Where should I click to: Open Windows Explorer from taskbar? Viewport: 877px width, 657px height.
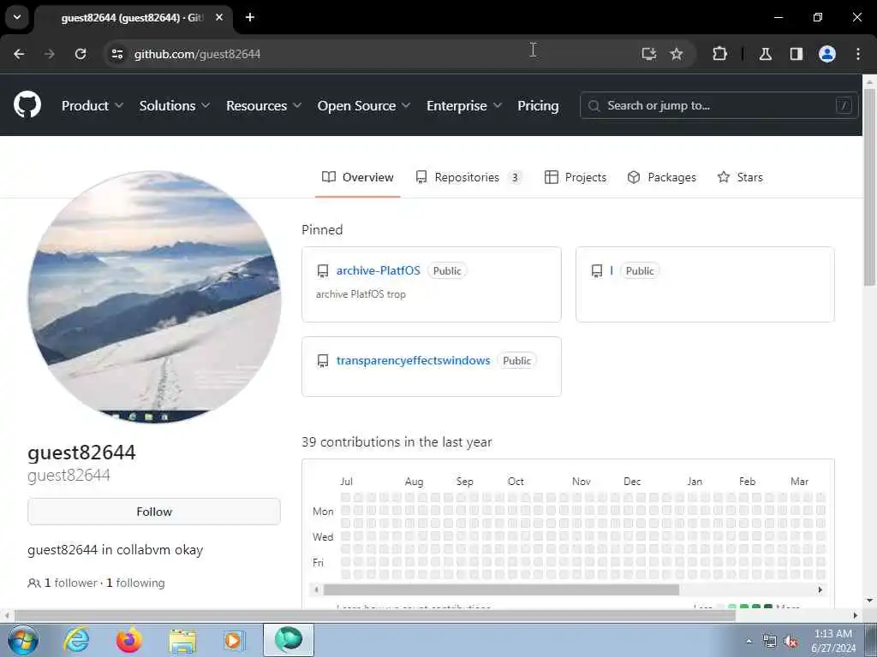[x=182, y=640]
